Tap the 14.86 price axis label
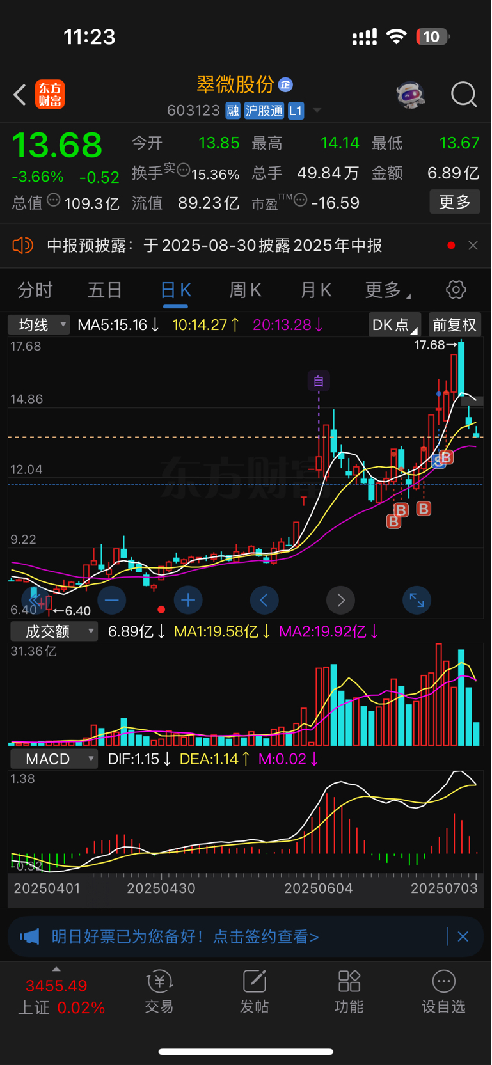Image resolution: width=492 pixels, height=1065 pixels. (x=26, y=399)
